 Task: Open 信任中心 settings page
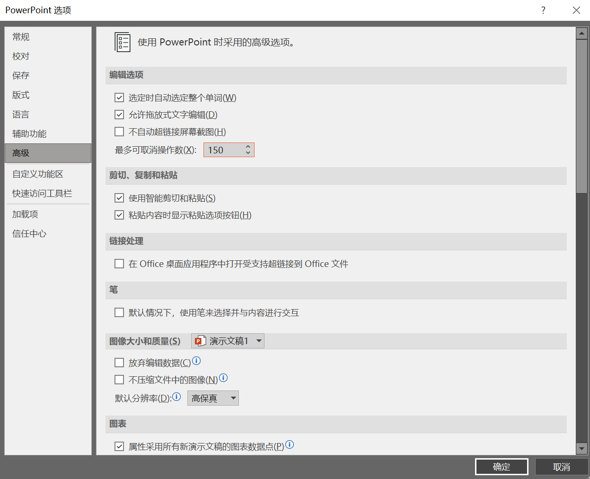pyautogui.click(x=48, y=234)
